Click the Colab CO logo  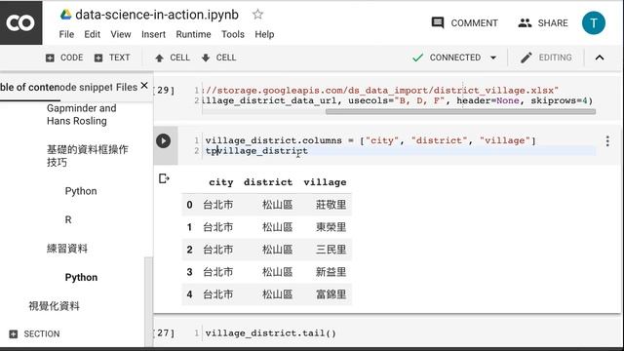point(20,22)
